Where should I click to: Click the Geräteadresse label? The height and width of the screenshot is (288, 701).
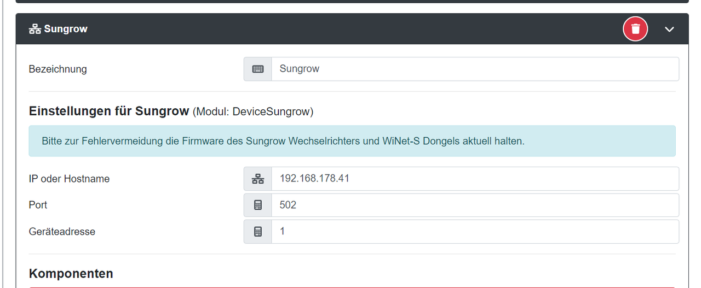coord(62,232)
